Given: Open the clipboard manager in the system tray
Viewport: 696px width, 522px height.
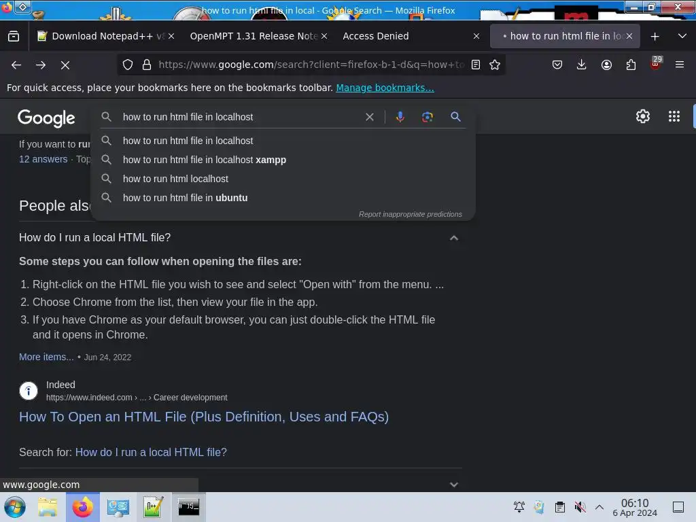Looking at the screenshot, I should point(560,507).
